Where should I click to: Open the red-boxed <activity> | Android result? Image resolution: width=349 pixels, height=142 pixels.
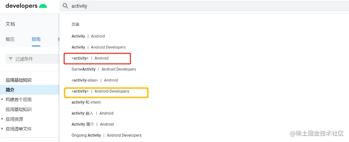[x=90, y=58]
